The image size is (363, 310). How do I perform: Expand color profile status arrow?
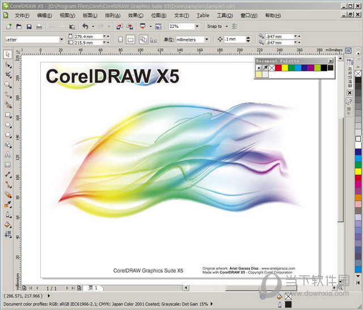(212, 304)
